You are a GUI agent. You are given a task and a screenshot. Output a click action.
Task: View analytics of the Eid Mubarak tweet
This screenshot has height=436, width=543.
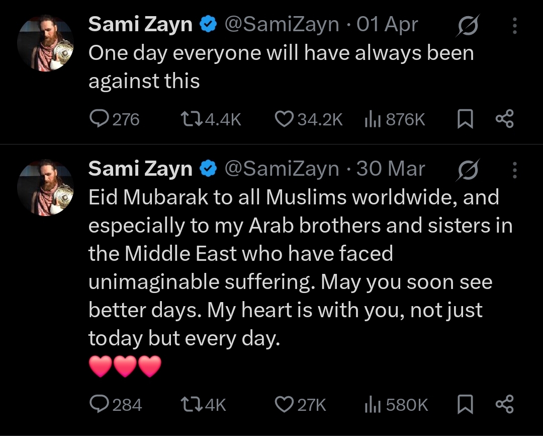[371, 404]
